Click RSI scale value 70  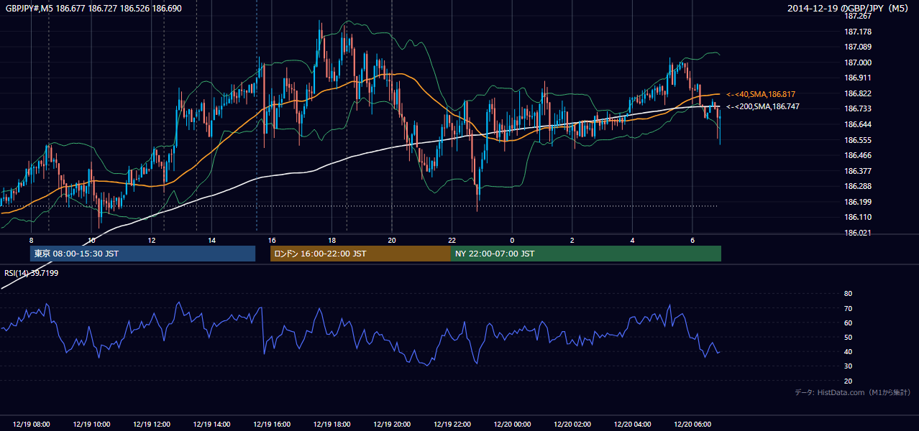pyautogui.click(x=848, y=308)
